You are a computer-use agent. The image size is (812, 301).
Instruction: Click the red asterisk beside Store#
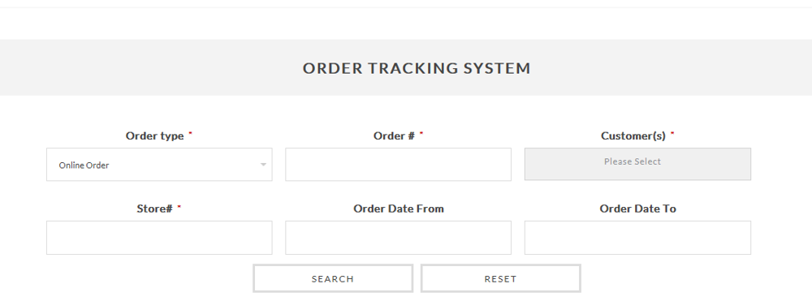point(179,206)
